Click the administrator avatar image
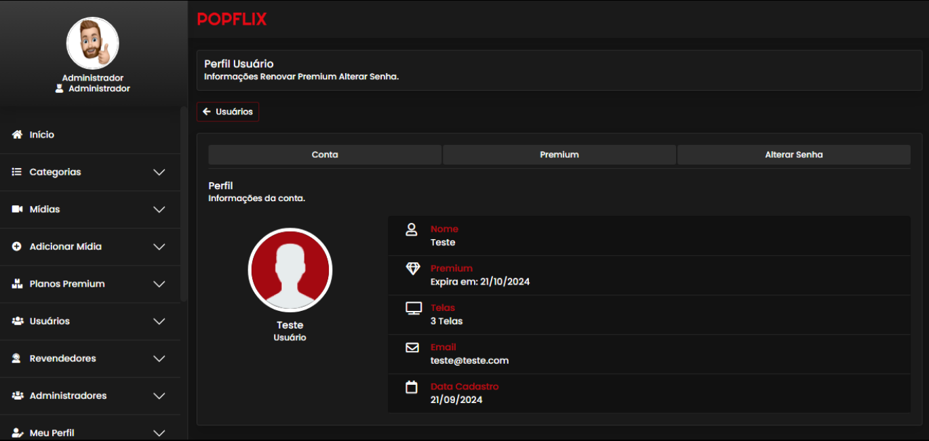Viewport: 929px width, 441px height. coord(93,43)
